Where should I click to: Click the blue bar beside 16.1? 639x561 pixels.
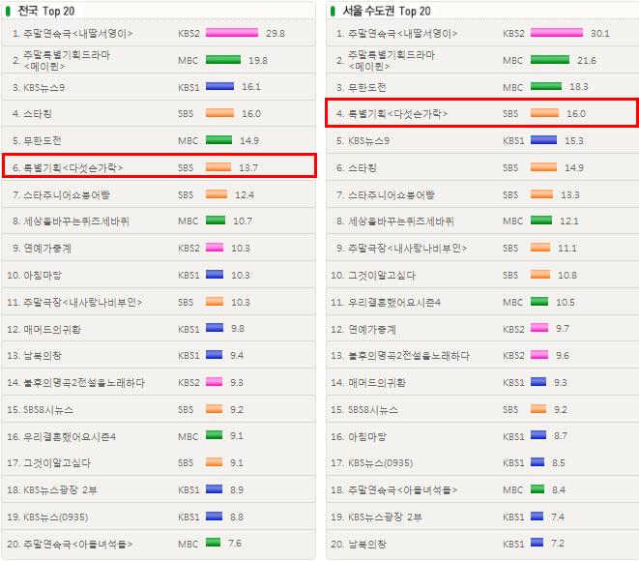[x=219, y=86]
